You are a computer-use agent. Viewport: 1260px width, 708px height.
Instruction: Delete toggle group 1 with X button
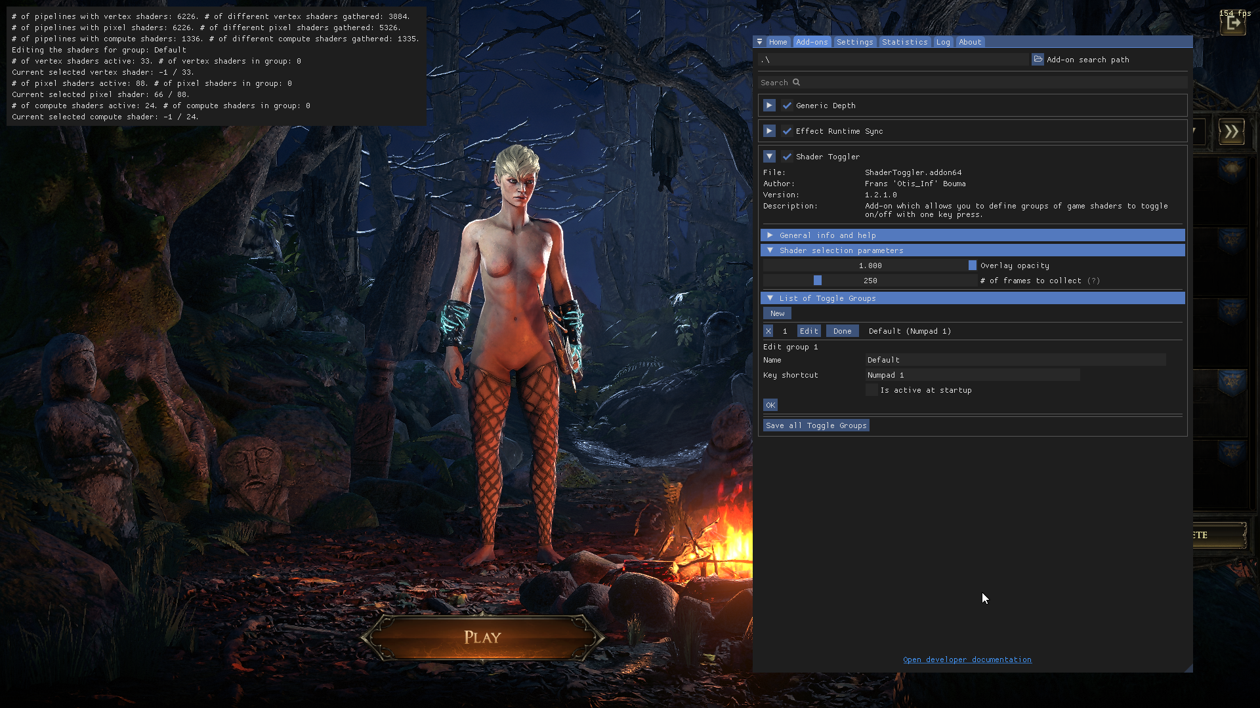click(768, 331)
